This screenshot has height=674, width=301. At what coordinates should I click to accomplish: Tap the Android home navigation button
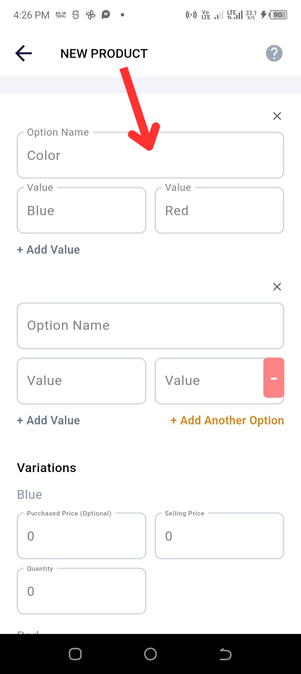pos(150,654)
